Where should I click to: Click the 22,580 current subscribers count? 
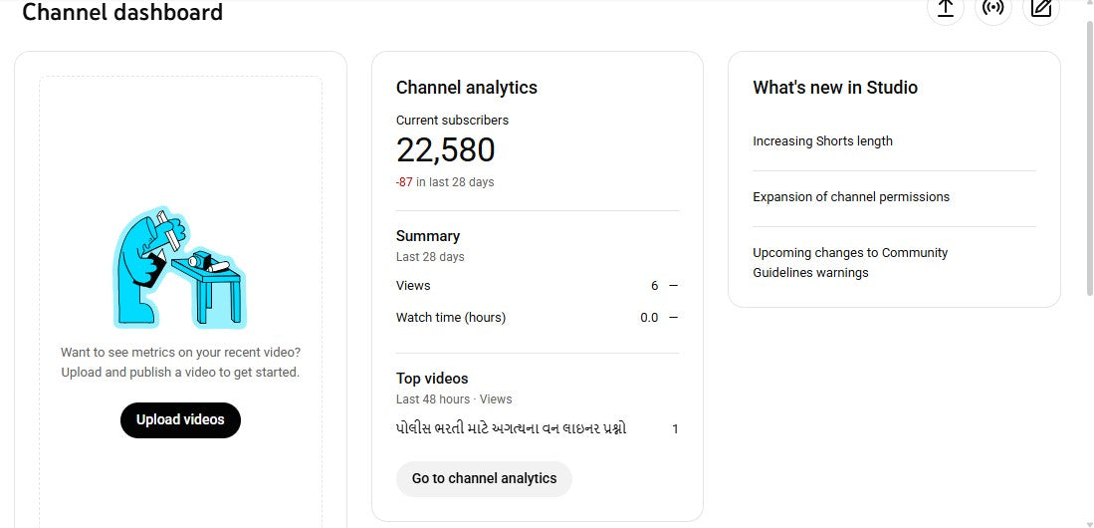(x=445, y=150)
